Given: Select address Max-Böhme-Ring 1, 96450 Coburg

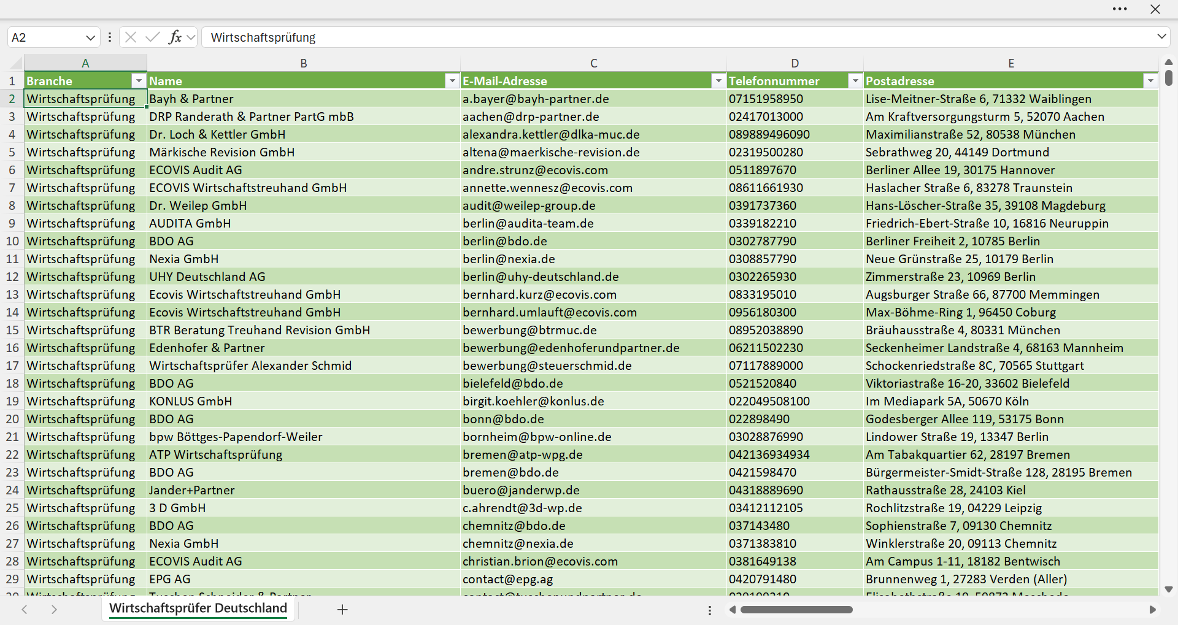Looking at the screenshot, I should 1011,312.
